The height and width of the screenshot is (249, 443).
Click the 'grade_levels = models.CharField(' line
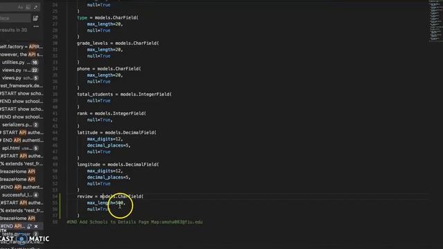118,43
